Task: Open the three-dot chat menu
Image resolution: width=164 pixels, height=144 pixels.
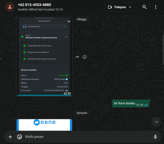Action: pyautogui.click(x=155, y=7)
